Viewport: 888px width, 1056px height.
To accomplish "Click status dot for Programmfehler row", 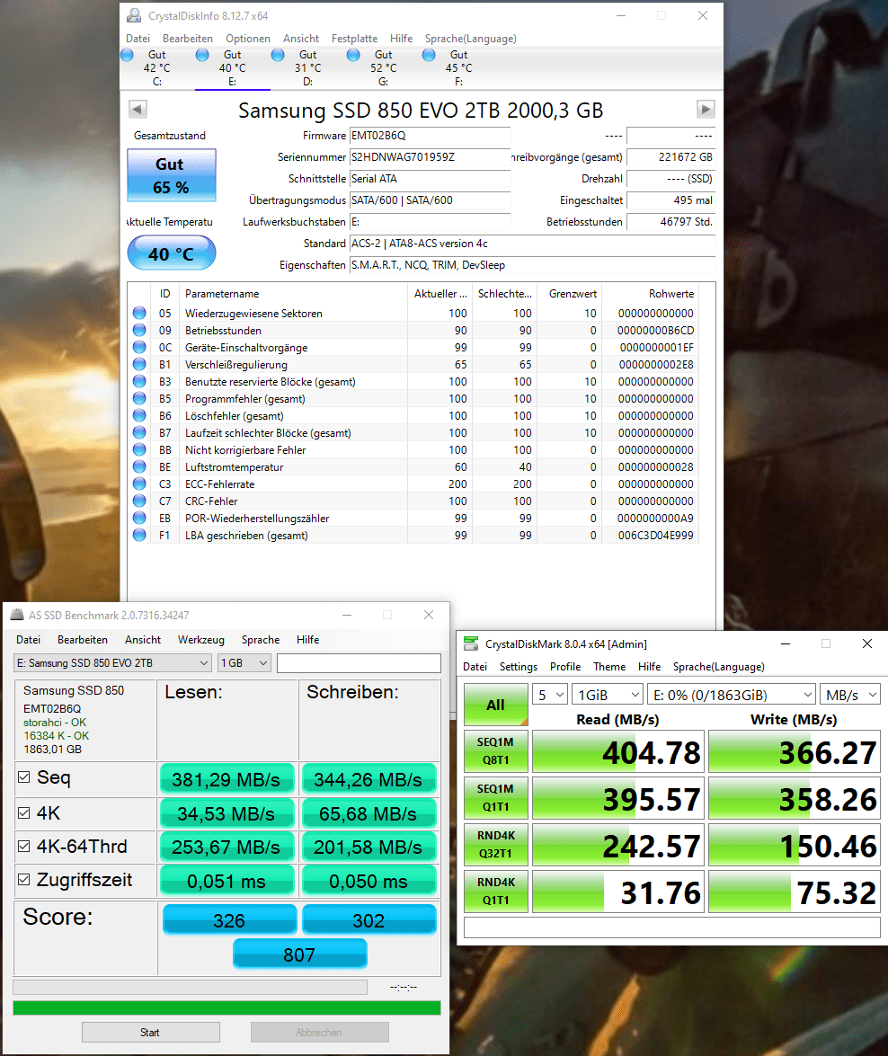I will [x=139, y=399].
